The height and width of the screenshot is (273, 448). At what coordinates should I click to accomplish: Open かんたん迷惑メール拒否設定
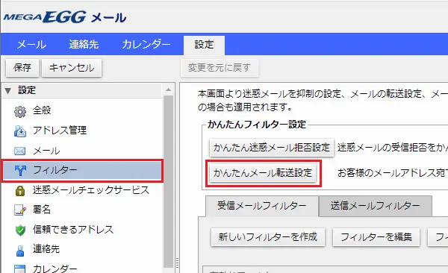tap(272, 148)
